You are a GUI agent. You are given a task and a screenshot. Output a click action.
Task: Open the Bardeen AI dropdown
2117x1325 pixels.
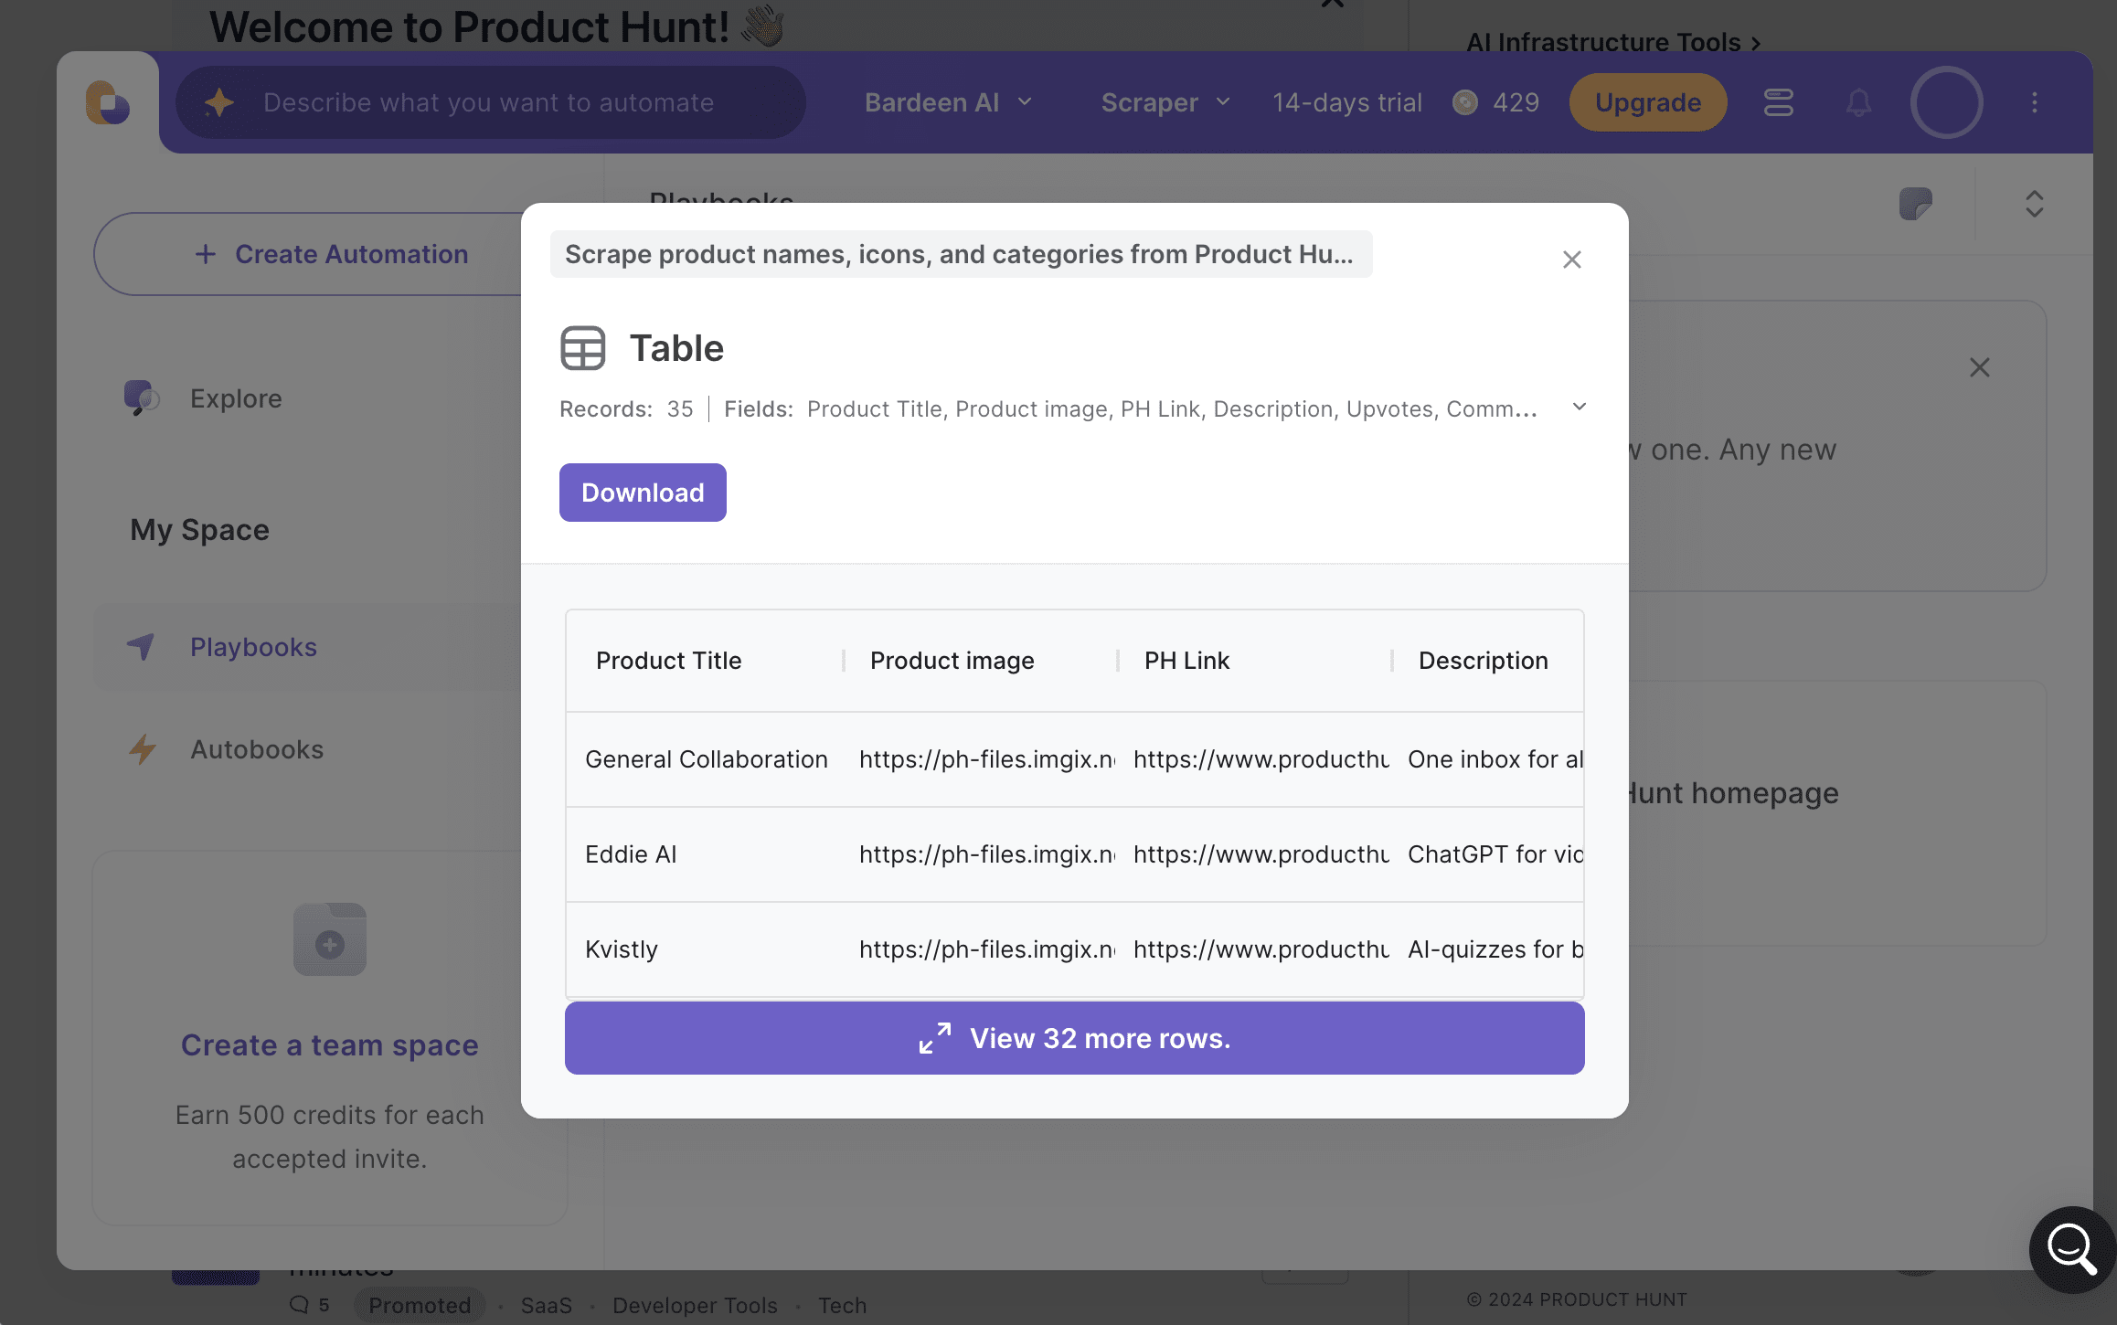[948, 102]
